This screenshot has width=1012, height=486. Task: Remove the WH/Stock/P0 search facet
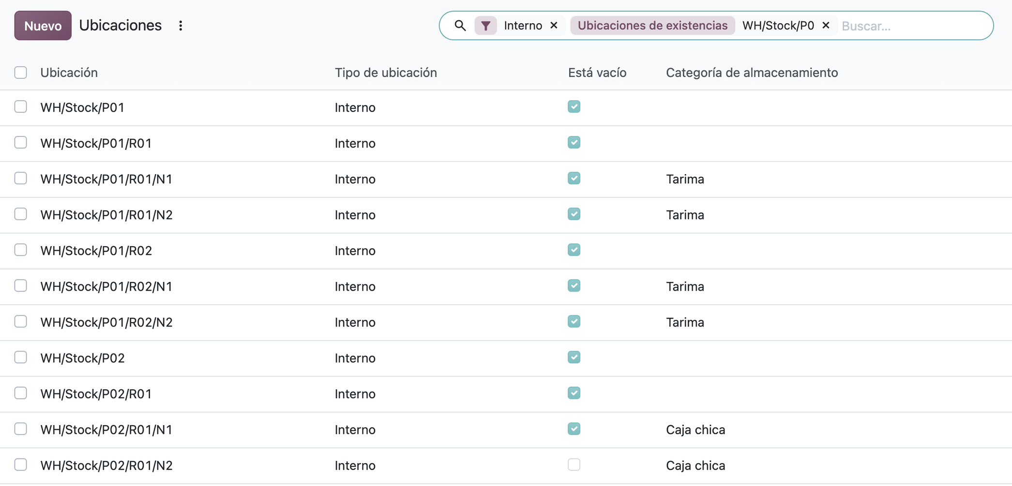[826, 25]
